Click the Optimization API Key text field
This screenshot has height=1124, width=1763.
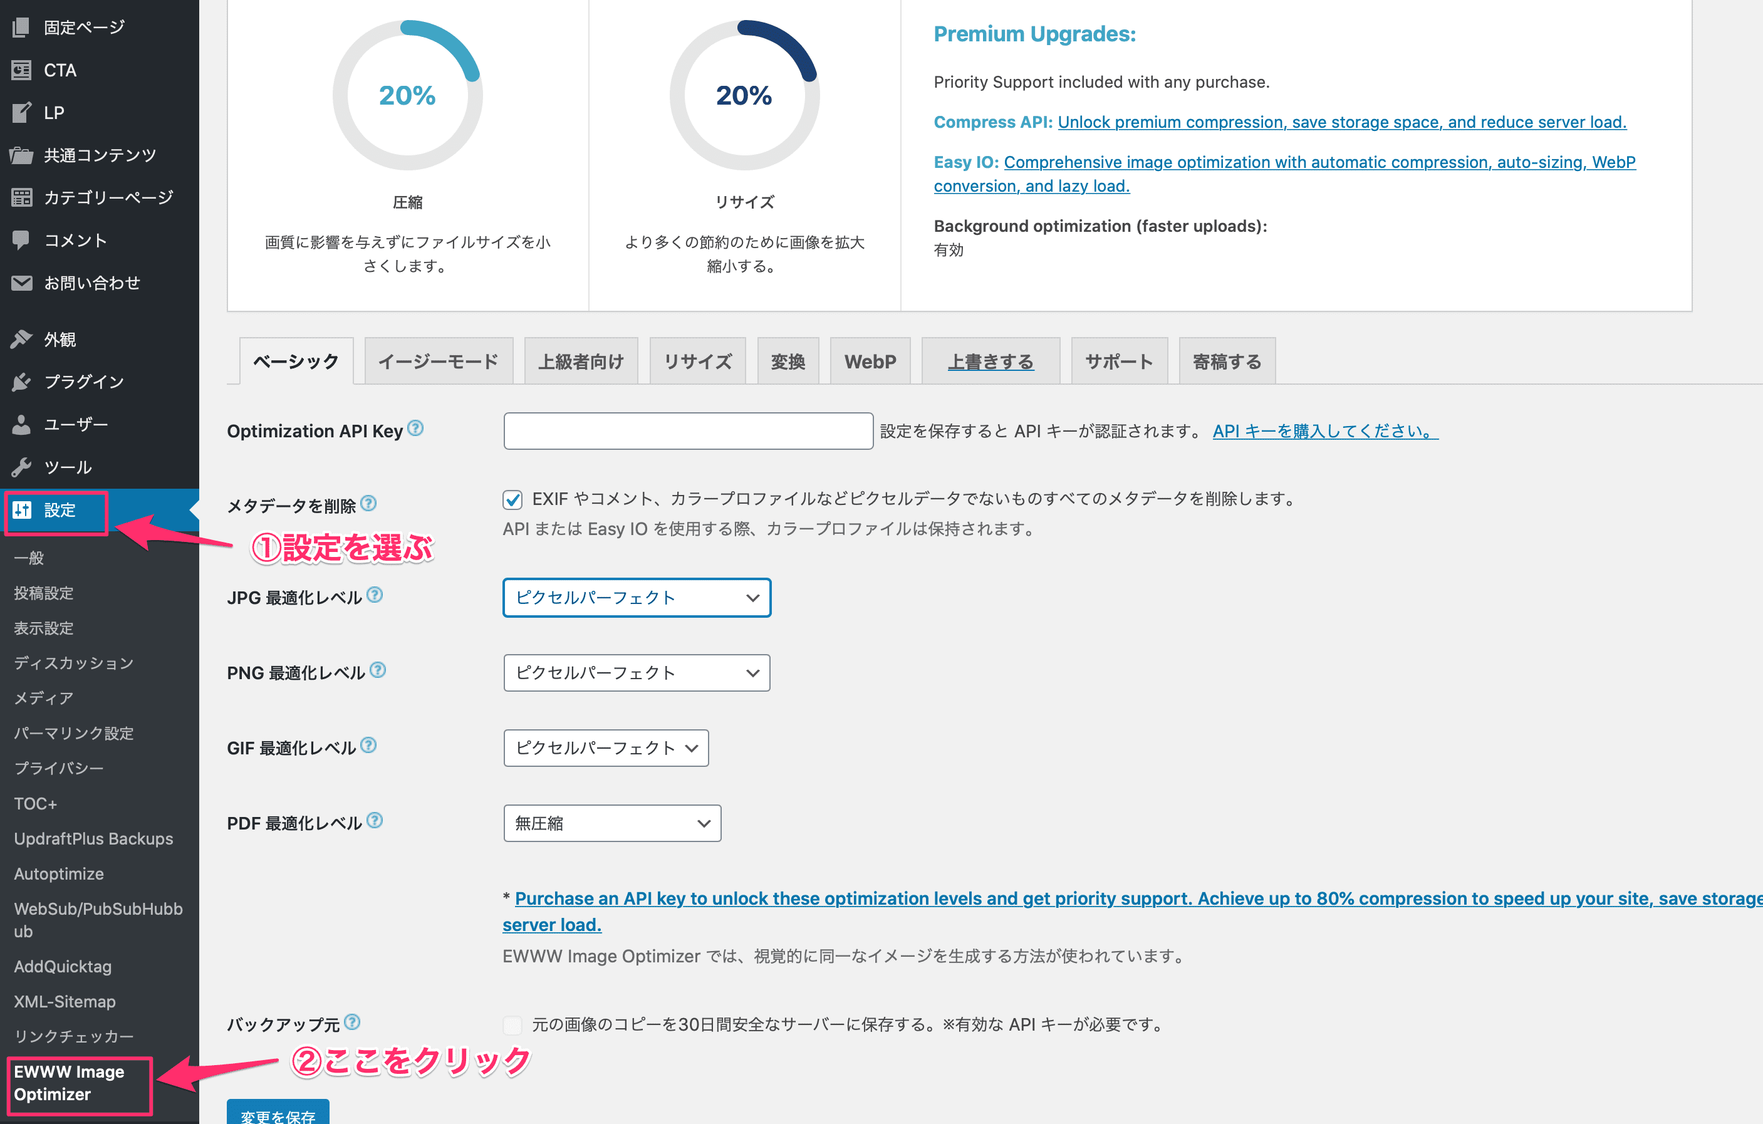click(687, 431)
